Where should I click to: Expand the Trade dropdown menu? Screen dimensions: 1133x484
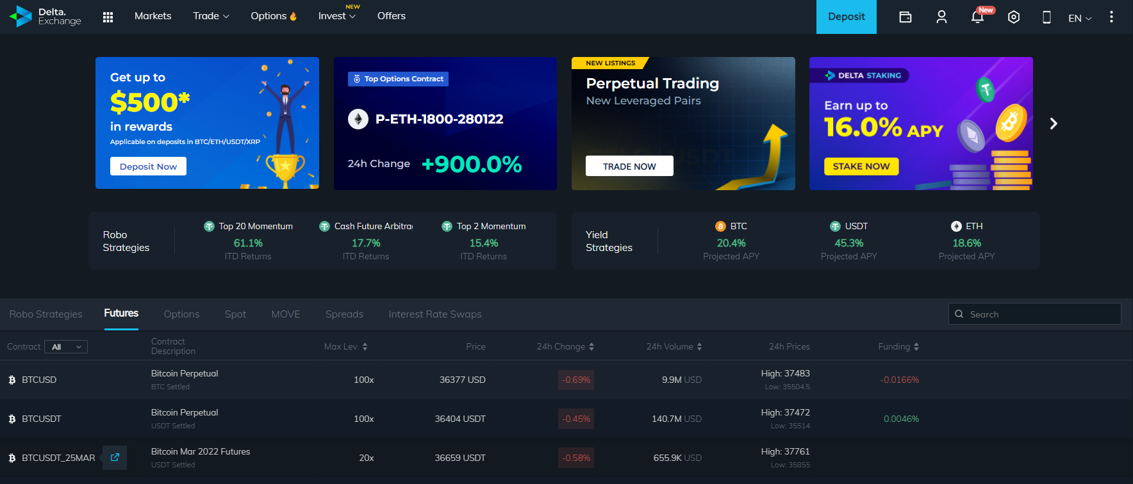click(211, 16)
